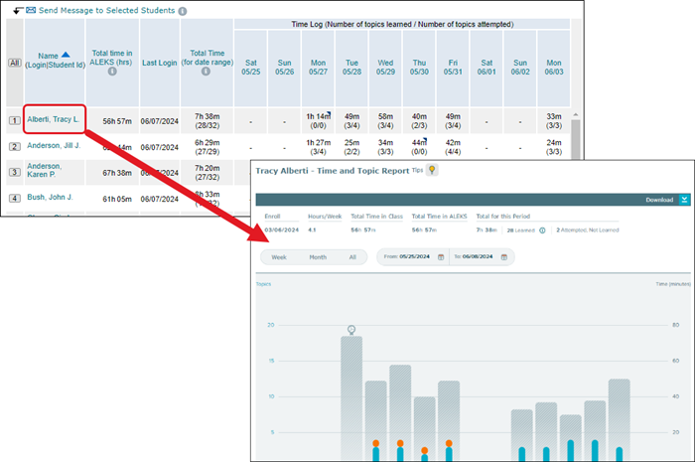Click the Download button

tap(658, 200)
